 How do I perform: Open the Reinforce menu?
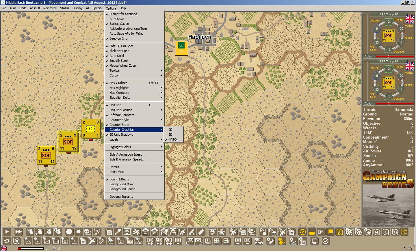click(50, 8)
